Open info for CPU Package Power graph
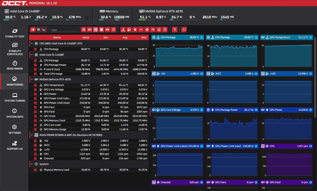This screenshot has height=191, width=317. pyautogui.click(x=256, y=110)
